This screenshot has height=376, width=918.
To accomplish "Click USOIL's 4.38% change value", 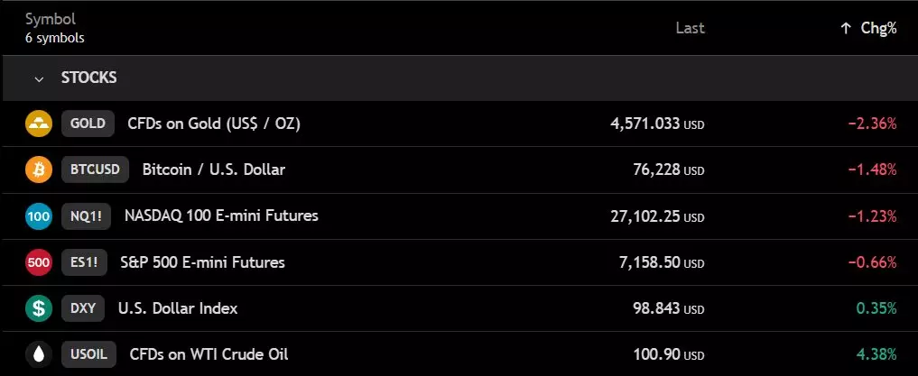I will click(878, 354).
